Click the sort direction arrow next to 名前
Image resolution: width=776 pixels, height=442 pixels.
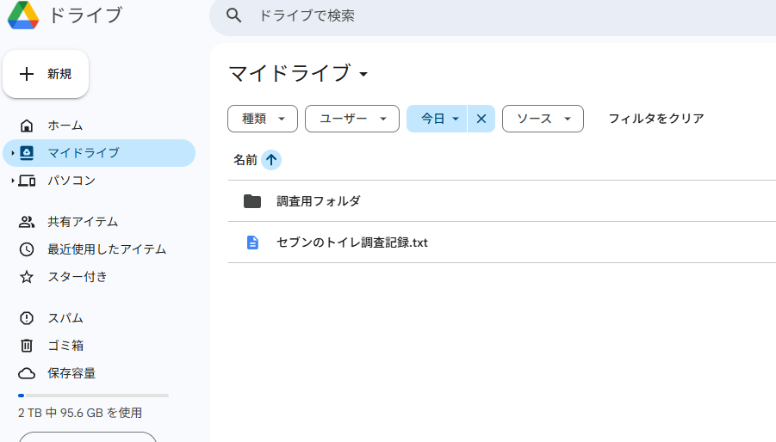tap(271, 160)
